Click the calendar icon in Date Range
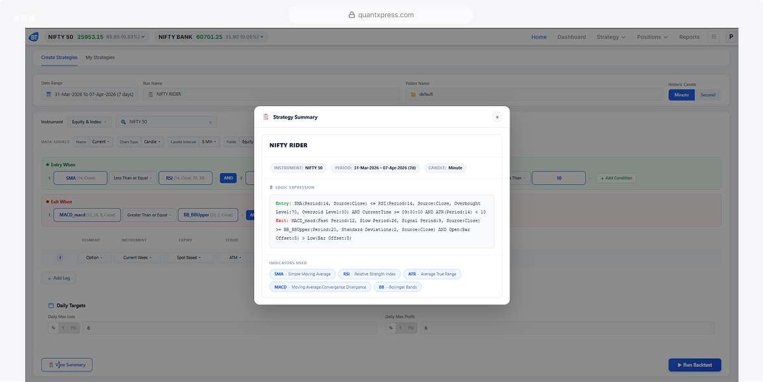763x382 pixels. pos(49,95)
